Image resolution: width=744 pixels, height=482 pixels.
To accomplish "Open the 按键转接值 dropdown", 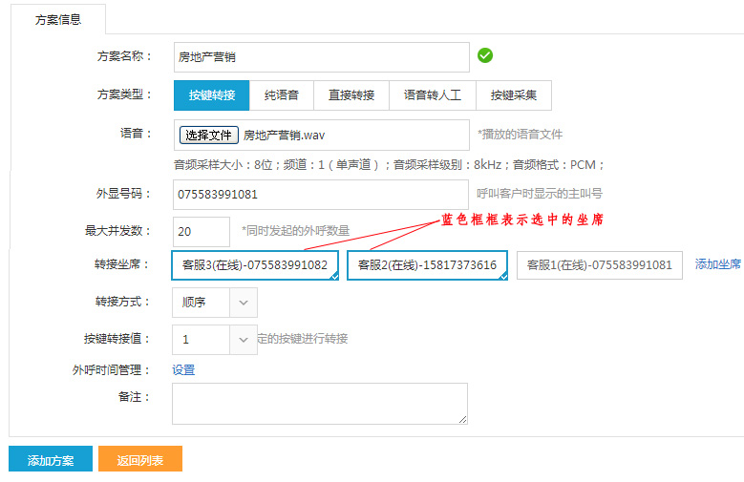I will click(215, 339).
